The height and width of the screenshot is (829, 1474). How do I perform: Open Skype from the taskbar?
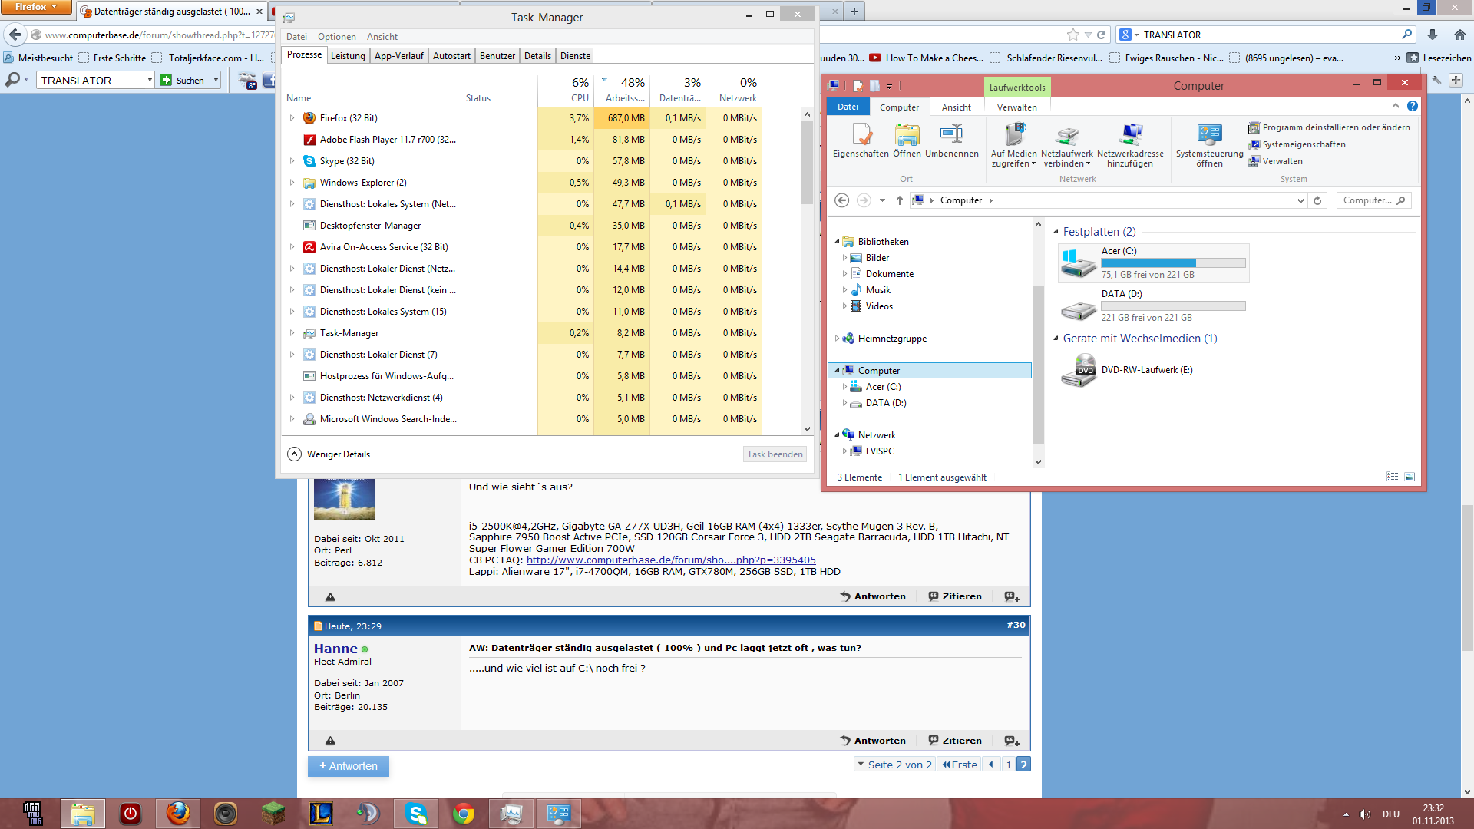click(x=416, y=813)
